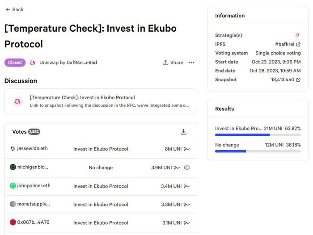View jessewldn.eth vote signature icon
313x235 pixels.
click(187, 149)
